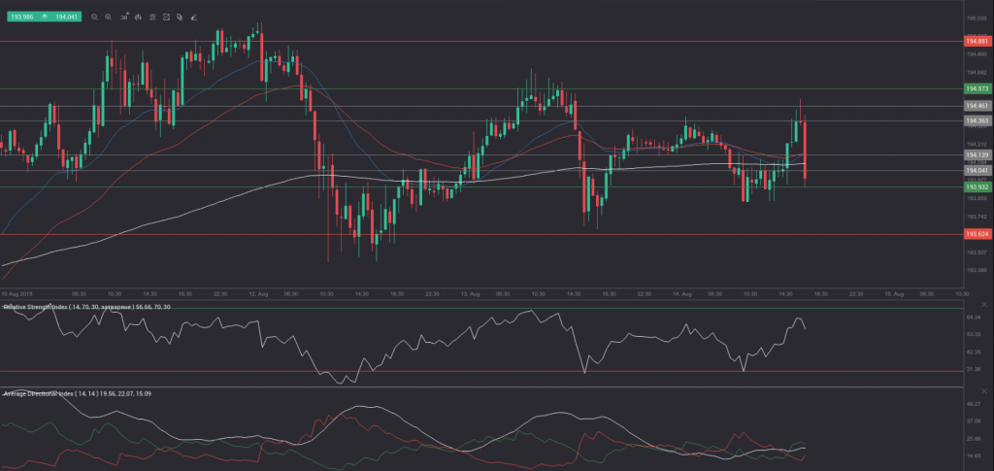Viewport: 994px width, 471px height.
Task: Open the 30-minute timeframe selector
Action: coord(123,17)
